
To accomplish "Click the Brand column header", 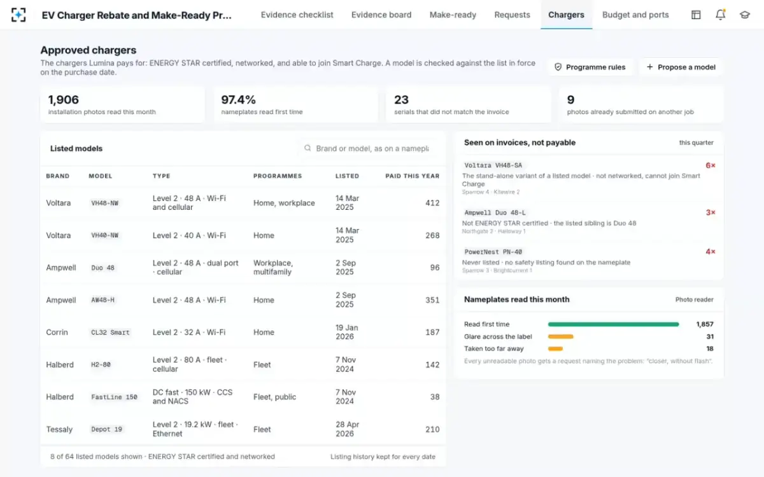I will [x=58, y=176].
